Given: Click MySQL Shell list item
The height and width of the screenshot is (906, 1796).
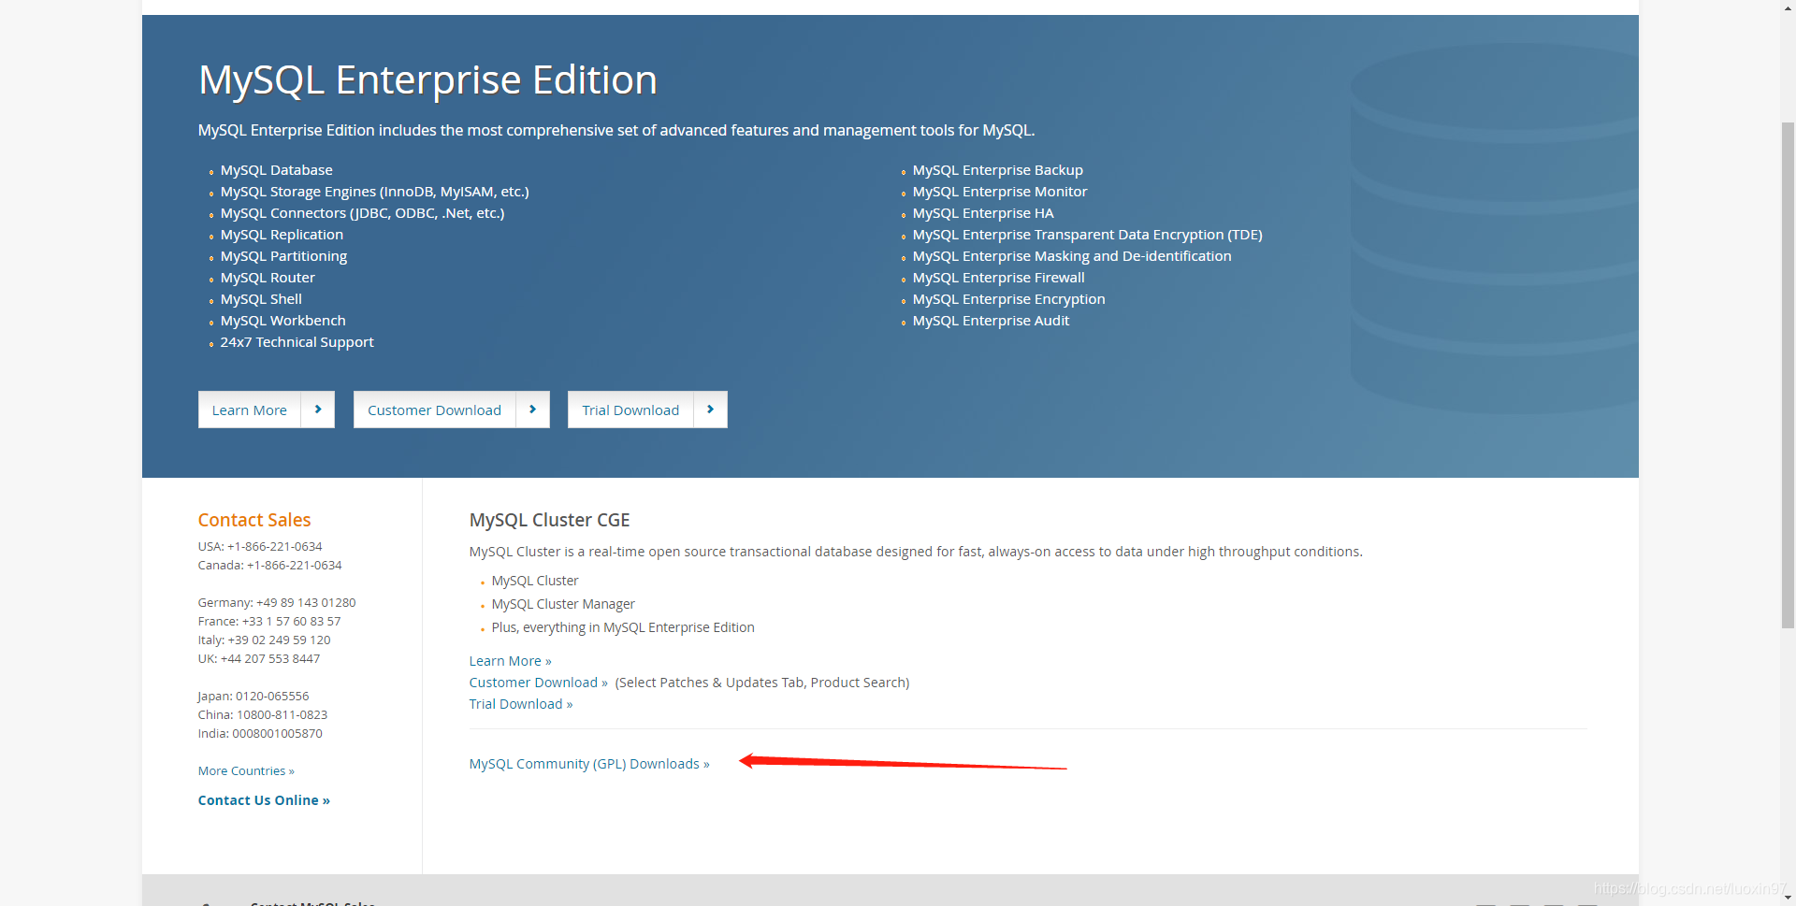Looking at the screenshot, I should tap(262, 299).
